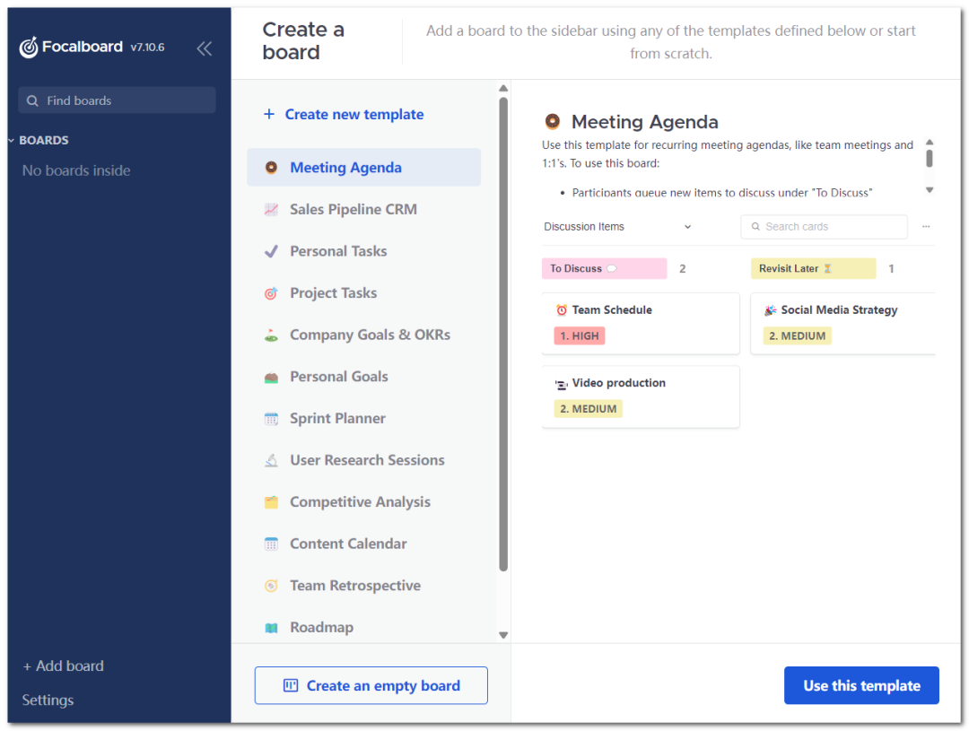Click the Meeting Agenda preview title
Screen dimensions: 969x731
(x=644, y=122)
